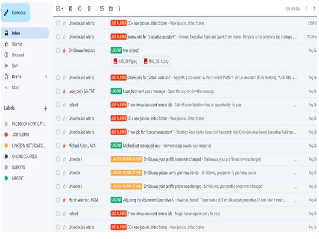The height and width of the screenshot is (239, 319).
Task: Click the Move to folder toolbar icon
Action: pos(111,9)
